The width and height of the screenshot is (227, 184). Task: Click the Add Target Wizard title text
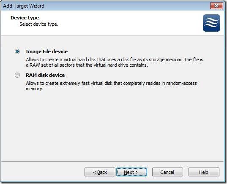24,6
